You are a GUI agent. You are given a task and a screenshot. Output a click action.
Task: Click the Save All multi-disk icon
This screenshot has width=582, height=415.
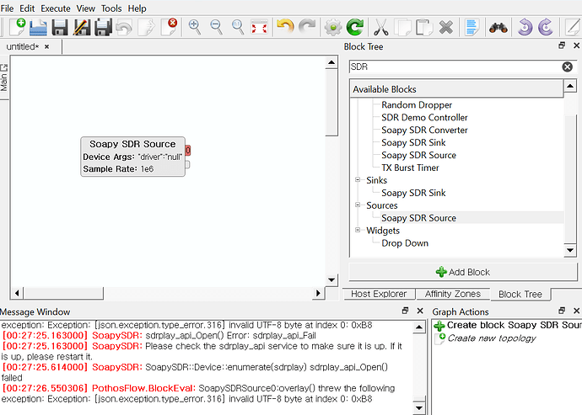(103, 27)
